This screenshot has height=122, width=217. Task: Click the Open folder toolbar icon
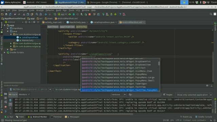[x=2, y=14]
